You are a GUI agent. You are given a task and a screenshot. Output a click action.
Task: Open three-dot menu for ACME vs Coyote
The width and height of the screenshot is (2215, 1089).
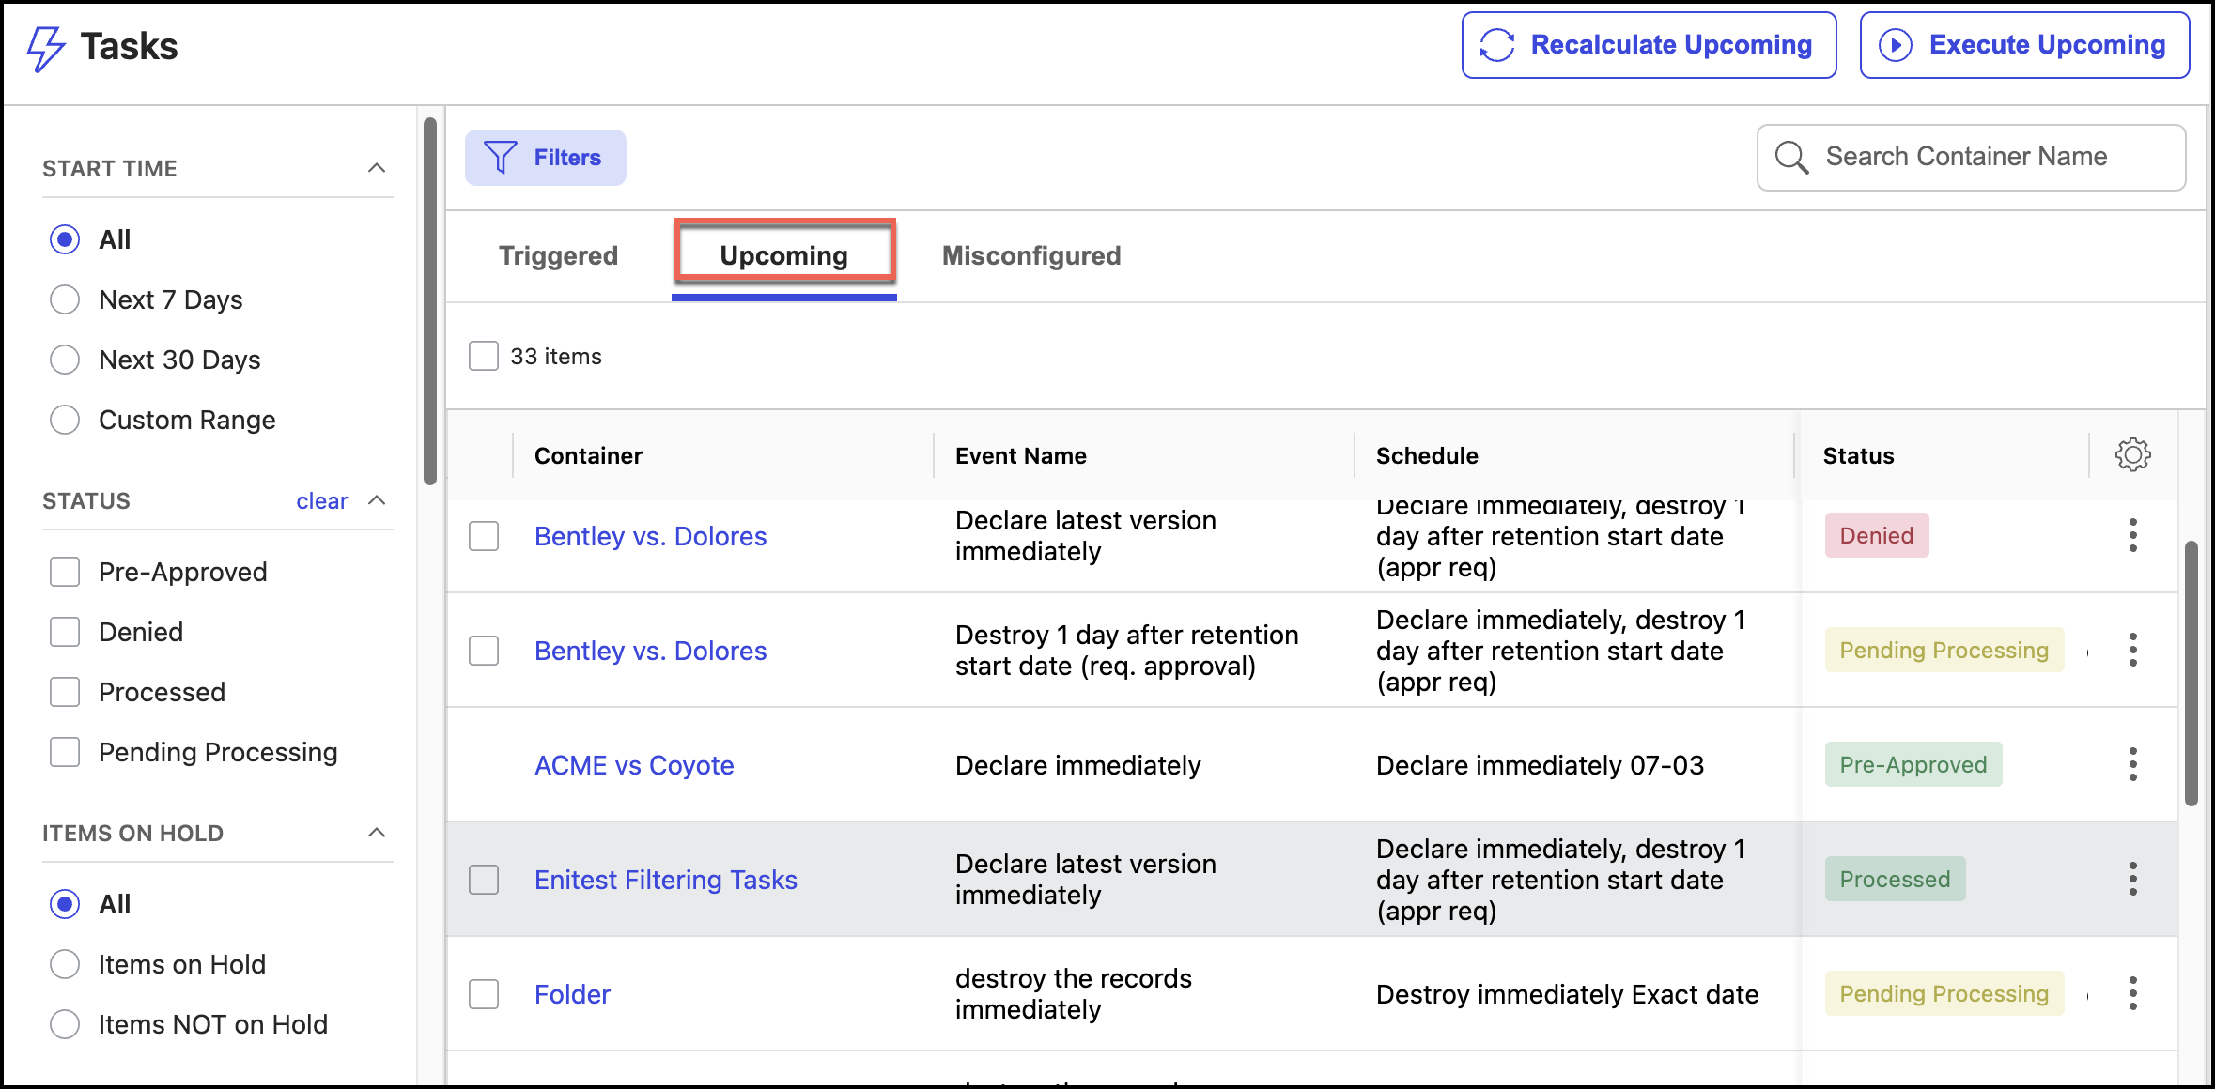2132,764
